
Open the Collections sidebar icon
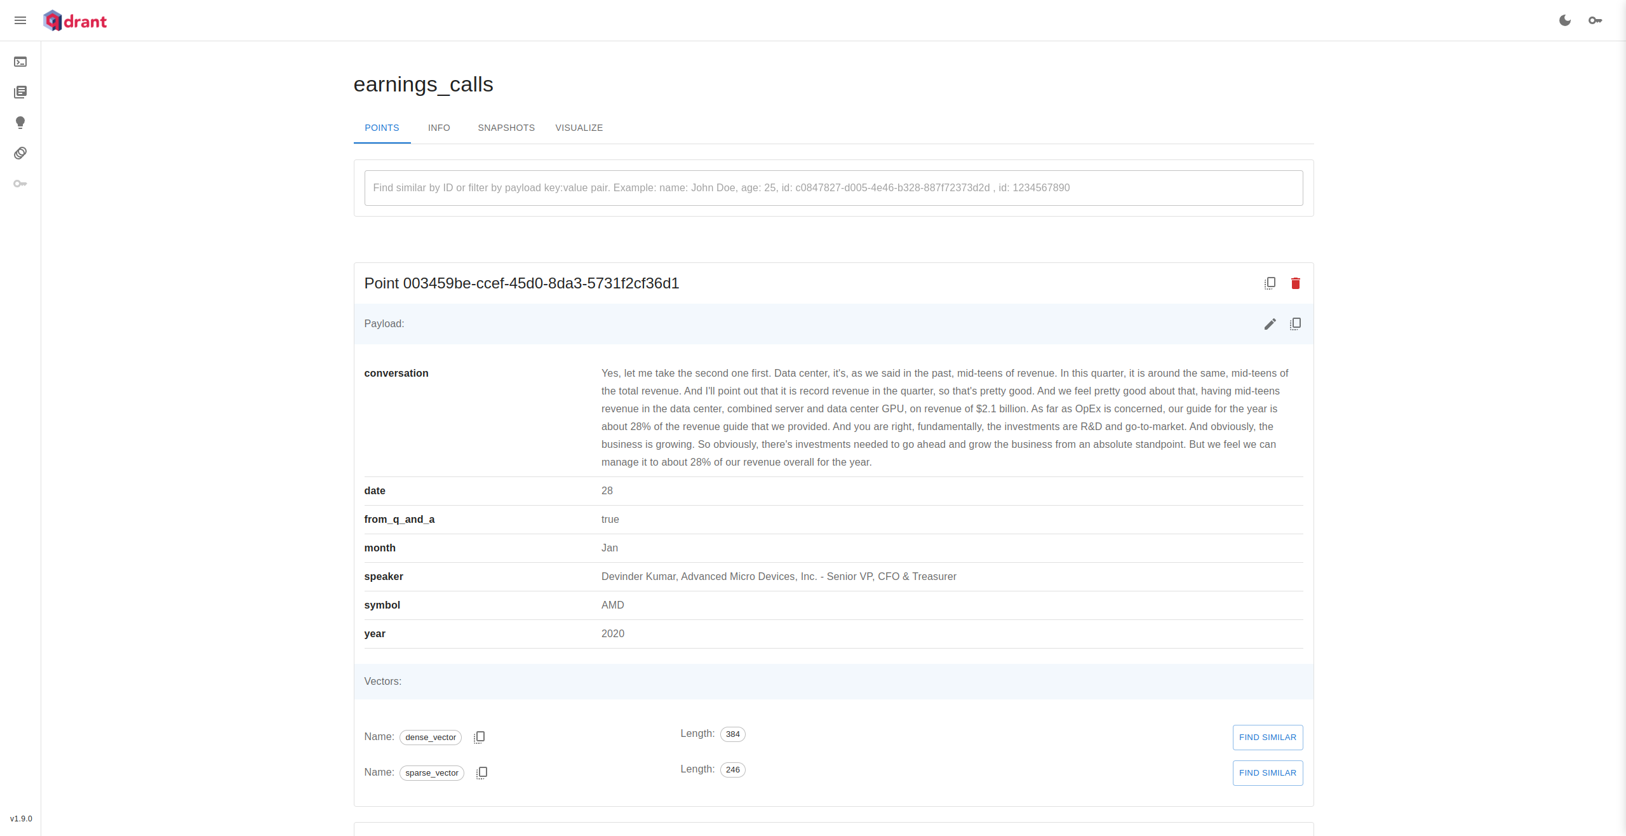[x=20, y=92]
